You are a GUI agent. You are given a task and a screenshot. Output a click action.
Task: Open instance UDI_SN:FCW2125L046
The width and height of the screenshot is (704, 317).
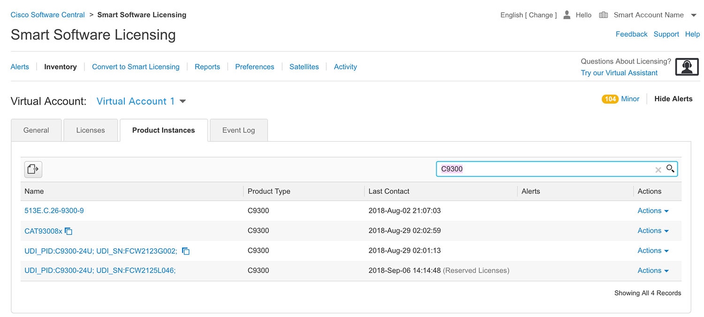(100, 271)
